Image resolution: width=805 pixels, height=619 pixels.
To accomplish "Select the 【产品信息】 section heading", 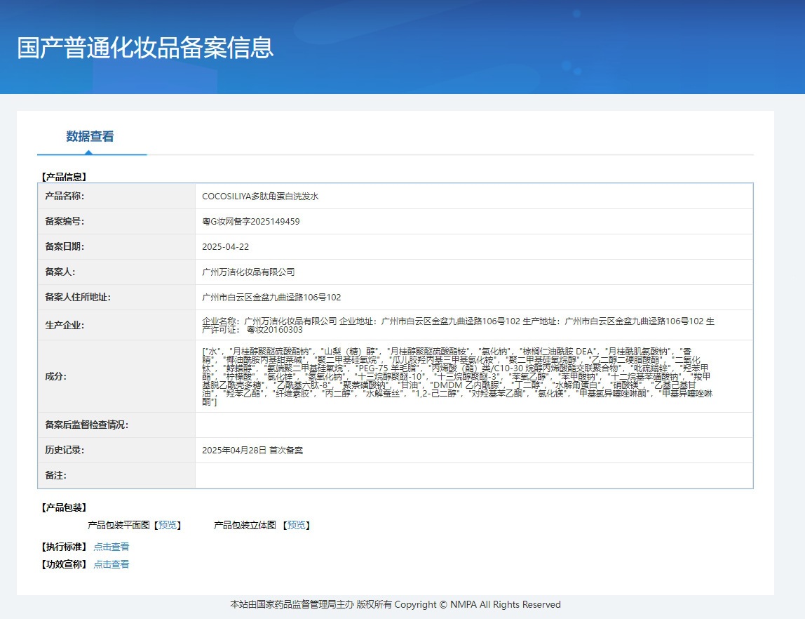I will 65,177.
